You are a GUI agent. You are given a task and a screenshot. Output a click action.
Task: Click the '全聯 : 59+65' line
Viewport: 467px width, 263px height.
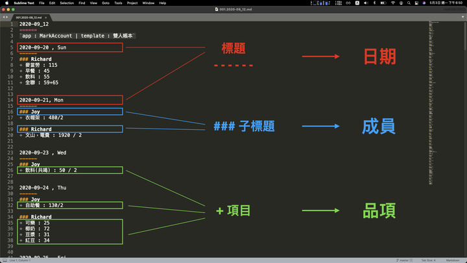pos(39,82)
